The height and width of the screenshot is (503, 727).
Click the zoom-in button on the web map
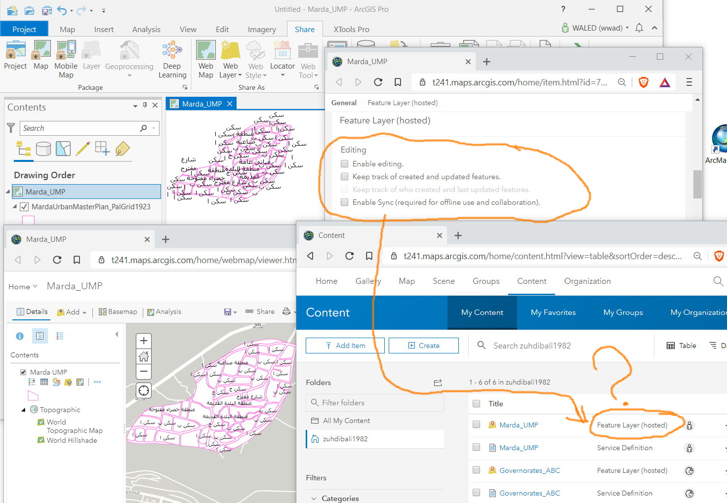pos(144,341)
